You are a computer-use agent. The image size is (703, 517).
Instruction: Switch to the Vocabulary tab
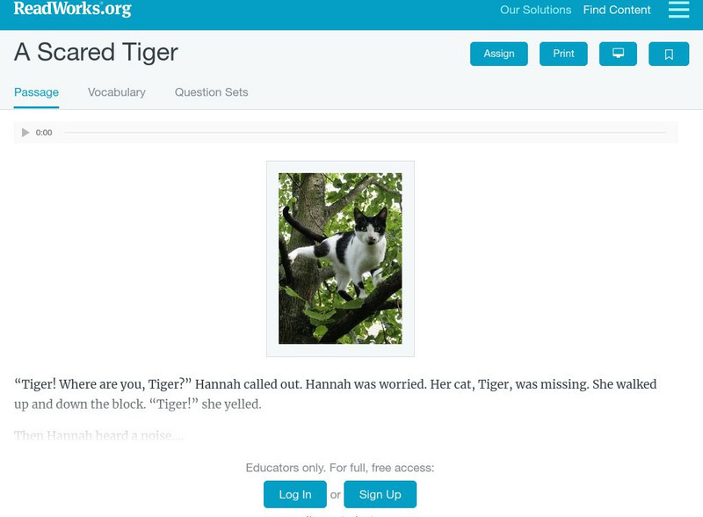116,91
